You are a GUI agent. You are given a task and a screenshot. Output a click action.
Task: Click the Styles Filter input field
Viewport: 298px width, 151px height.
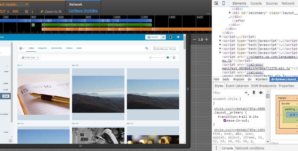coord(228,93)
